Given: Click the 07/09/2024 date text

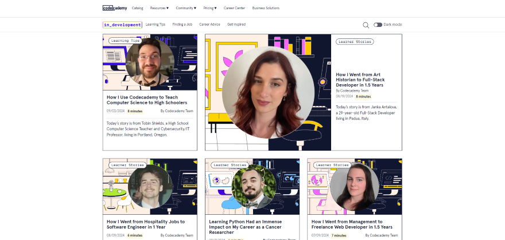Looking at the screenshot, I should click(320, 235).
